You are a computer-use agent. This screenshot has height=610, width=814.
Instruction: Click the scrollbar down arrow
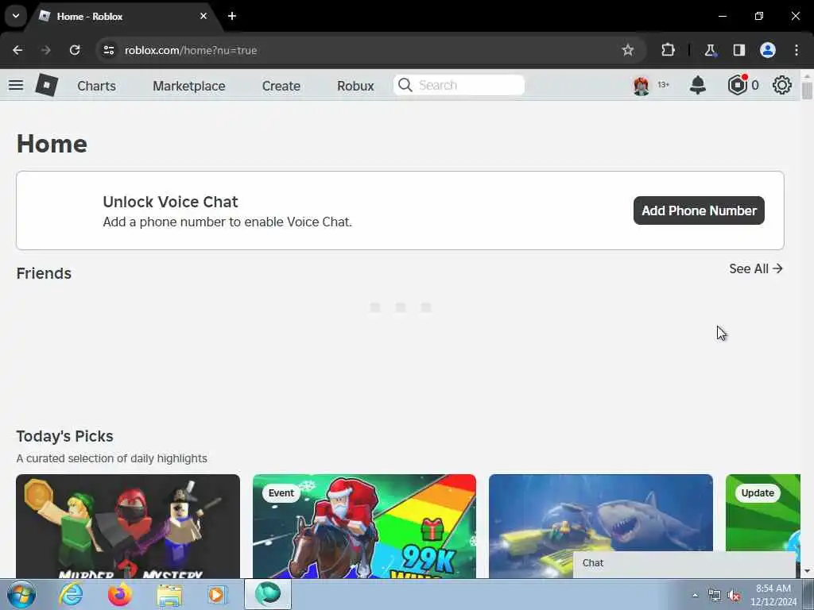(807, 571)
